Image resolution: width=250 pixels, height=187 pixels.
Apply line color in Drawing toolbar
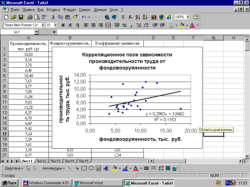coord(125,168)
